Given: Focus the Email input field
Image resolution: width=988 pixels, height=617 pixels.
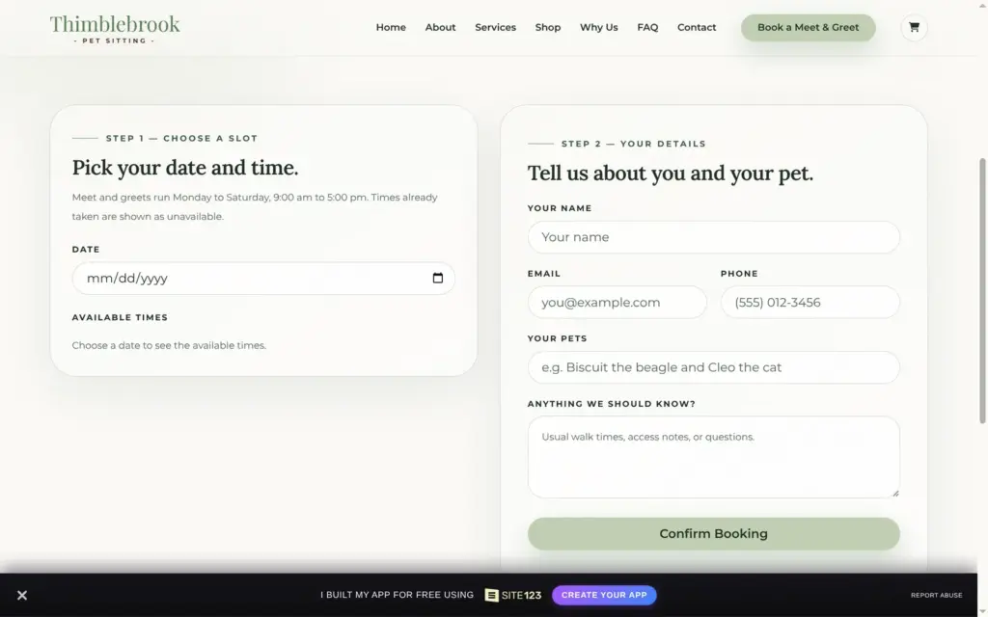Looking at the screenshot, I should point(617,302).
